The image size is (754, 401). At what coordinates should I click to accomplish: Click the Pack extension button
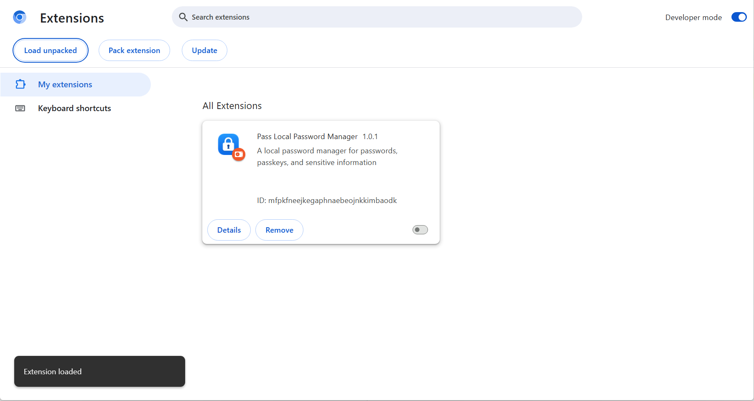(x=134, y=51)
